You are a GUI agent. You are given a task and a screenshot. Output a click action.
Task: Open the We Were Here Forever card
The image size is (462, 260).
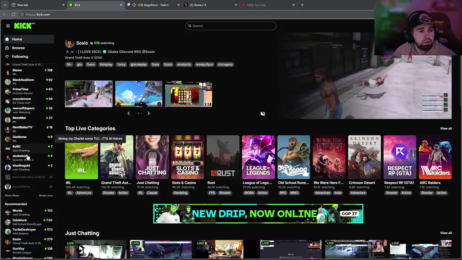tap(329, 157)
